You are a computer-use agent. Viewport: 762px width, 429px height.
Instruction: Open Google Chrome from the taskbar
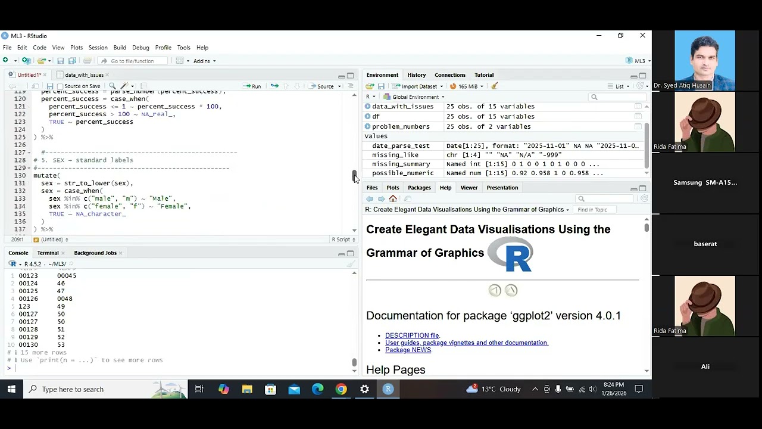341,390
